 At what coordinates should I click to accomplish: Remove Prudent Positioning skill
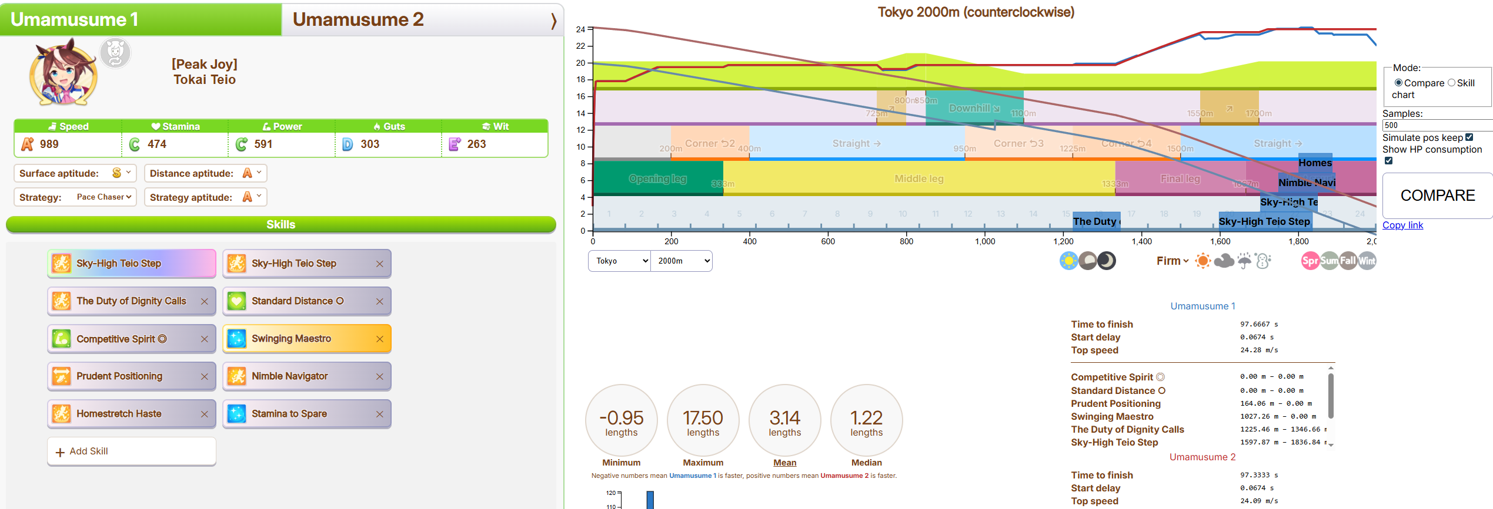point(205,377)
